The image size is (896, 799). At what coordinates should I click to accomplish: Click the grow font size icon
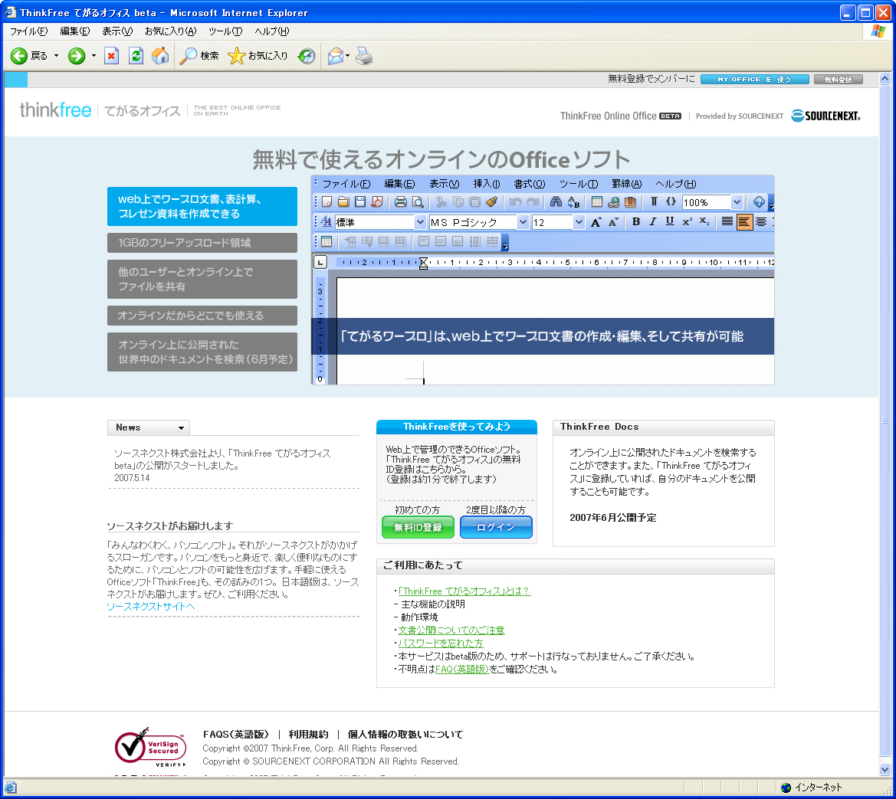coord(596,222)
